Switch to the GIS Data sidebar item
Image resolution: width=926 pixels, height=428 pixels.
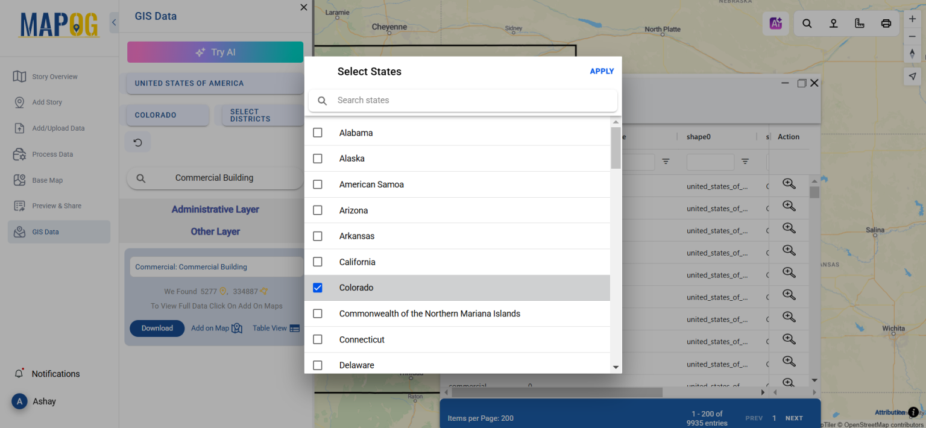(x=46, y=231)
